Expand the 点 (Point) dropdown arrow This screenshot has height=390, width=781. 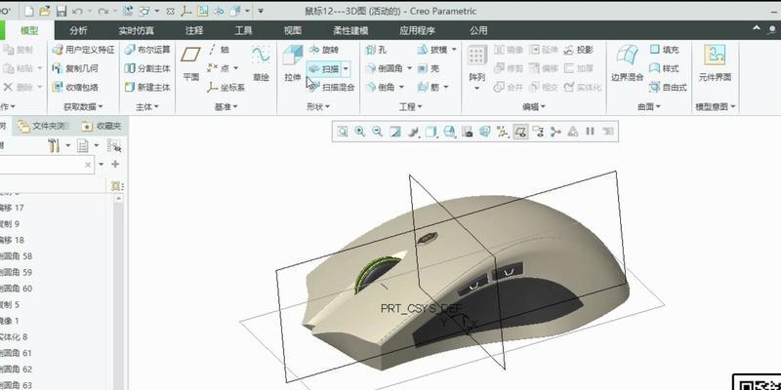pos(236,68)
